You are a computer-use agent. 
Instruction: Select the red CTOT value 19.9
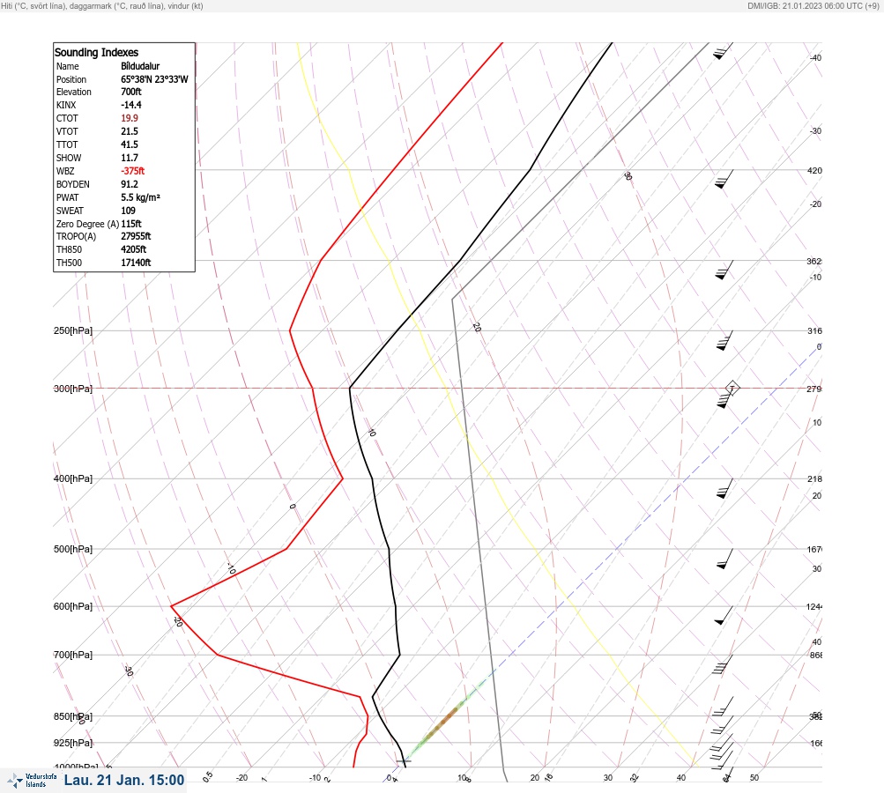pos(130,118)
